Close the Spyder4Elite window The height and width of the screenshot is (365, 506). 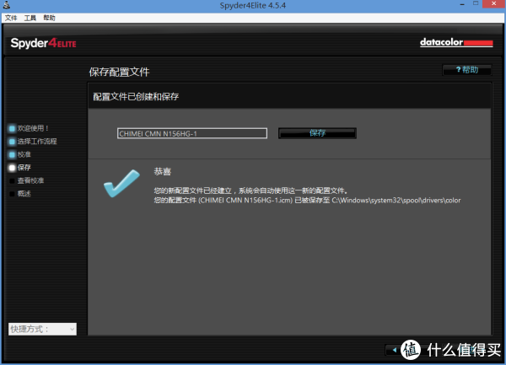tap(493, 4)
